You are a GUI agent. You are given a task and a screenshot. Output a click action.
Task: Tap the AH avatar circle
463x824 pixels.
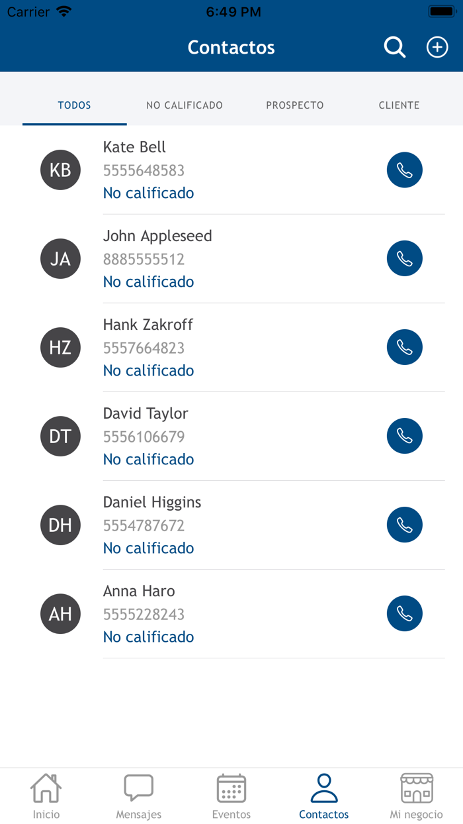(60, 614)
